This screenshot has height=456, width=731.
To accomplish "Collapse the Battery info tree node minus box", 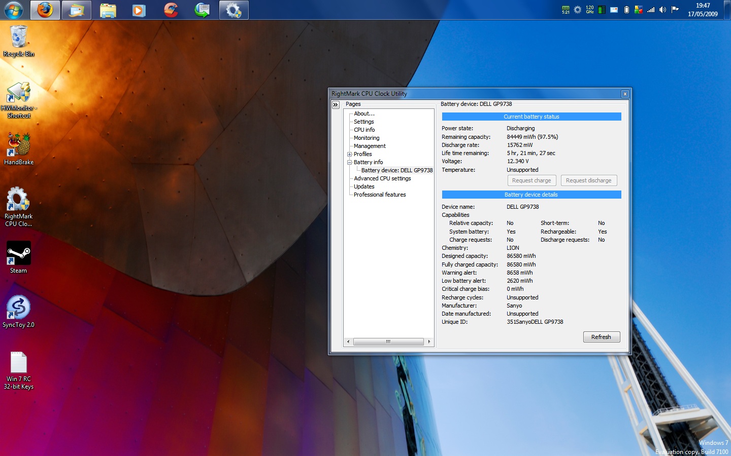I will tap(349, 162).
